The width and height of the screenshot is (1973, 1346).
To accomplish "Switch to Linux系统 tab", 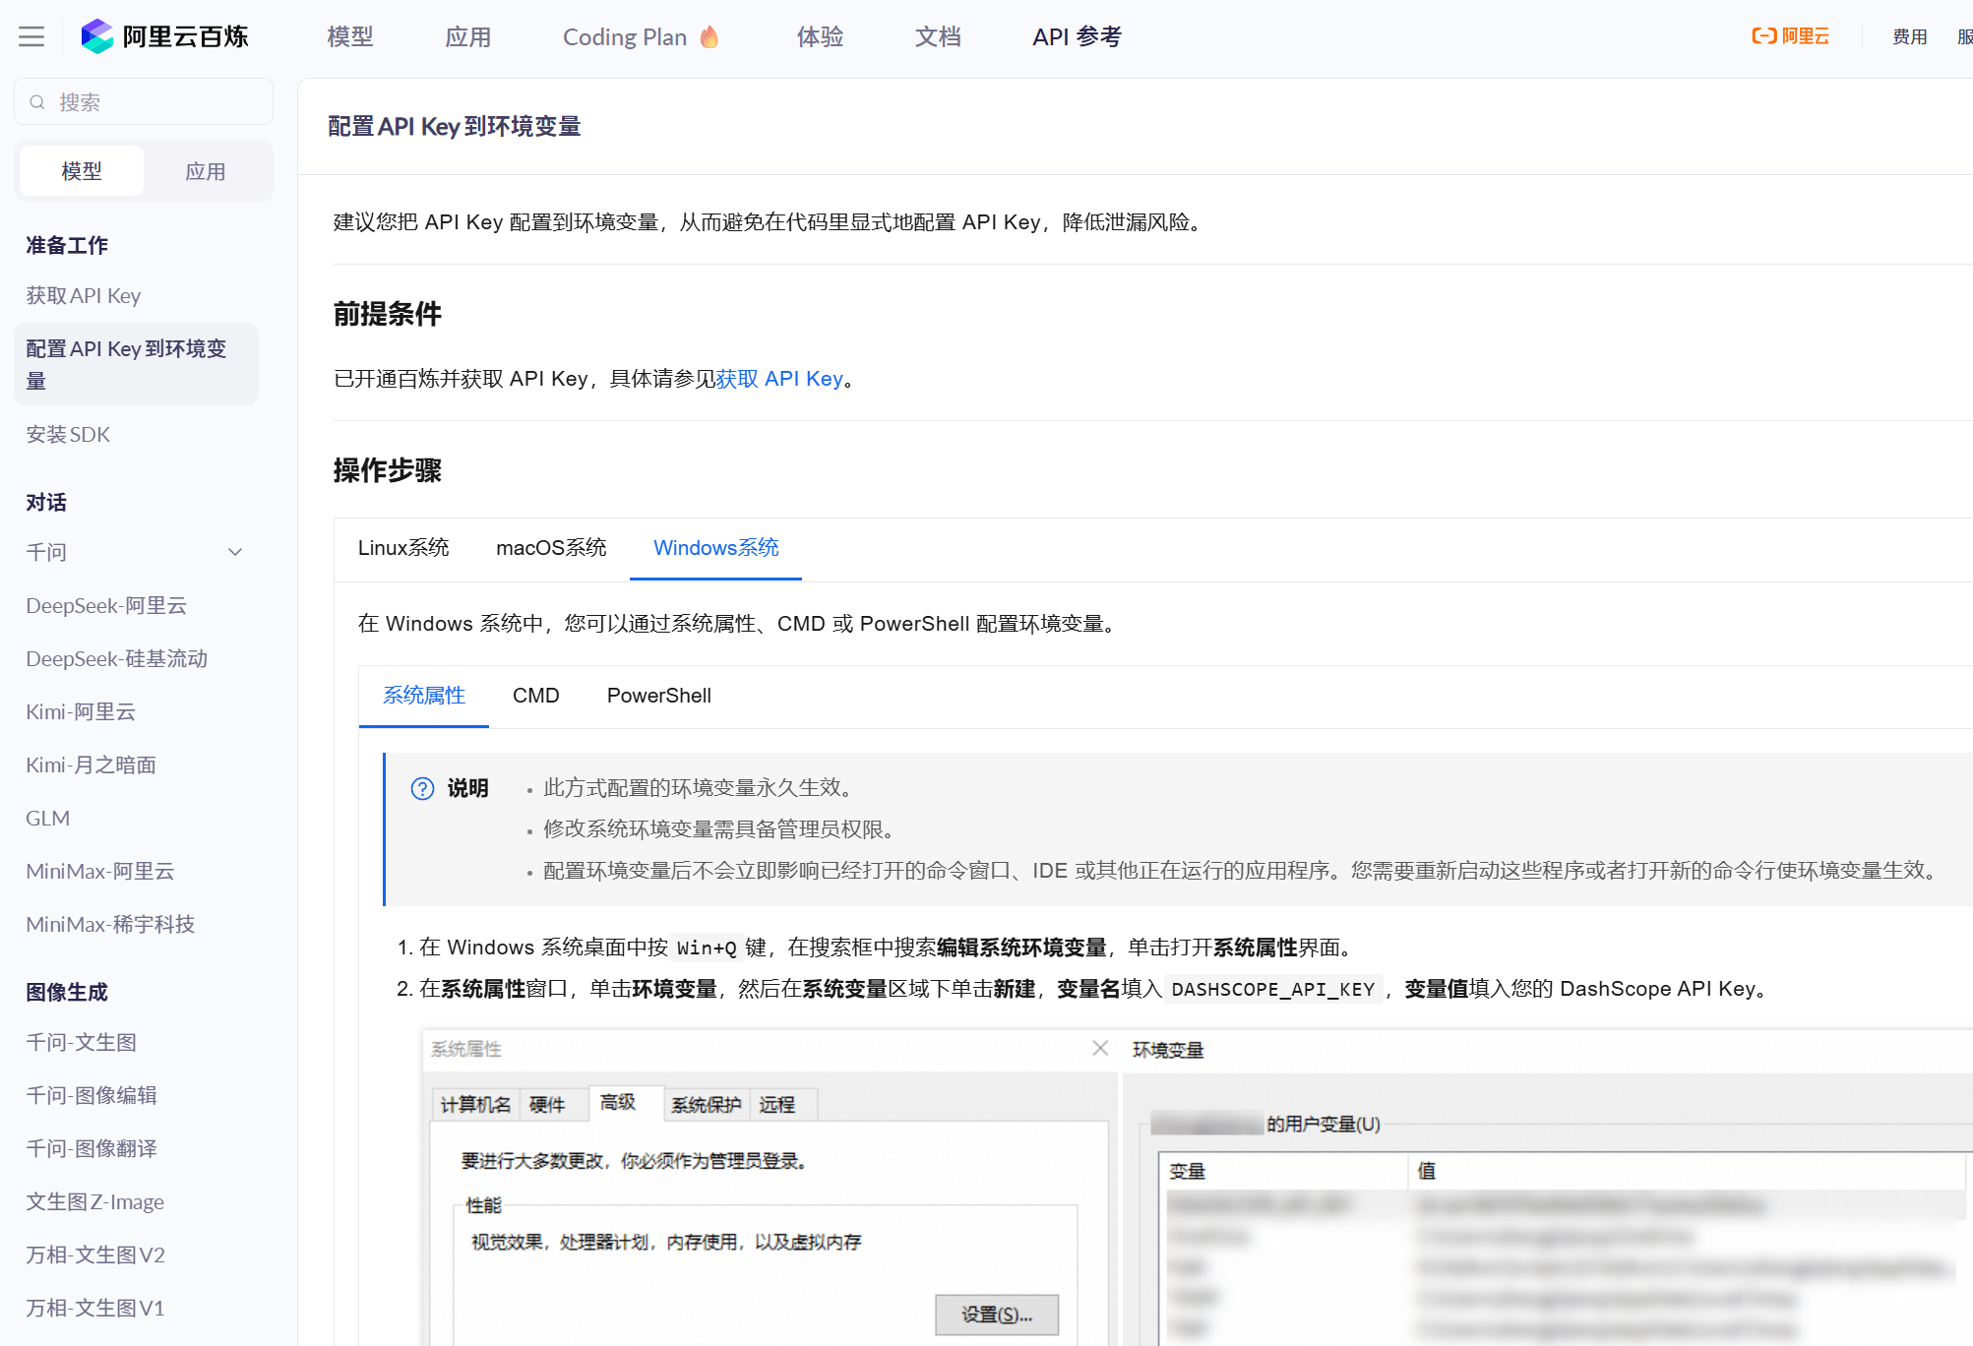I will (403, 548).
